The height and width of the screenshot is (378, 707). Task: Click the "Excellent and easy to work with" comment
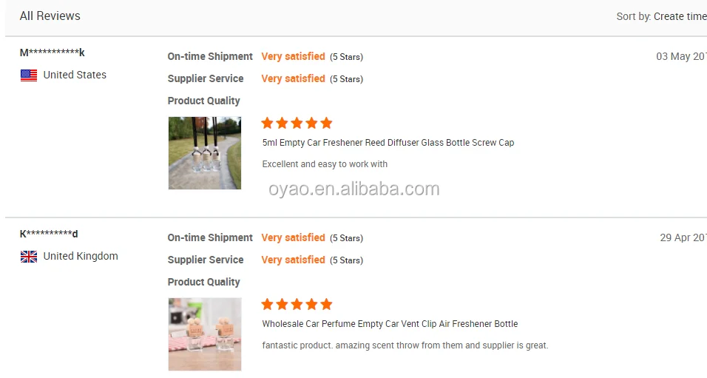[x=325, y=164]
